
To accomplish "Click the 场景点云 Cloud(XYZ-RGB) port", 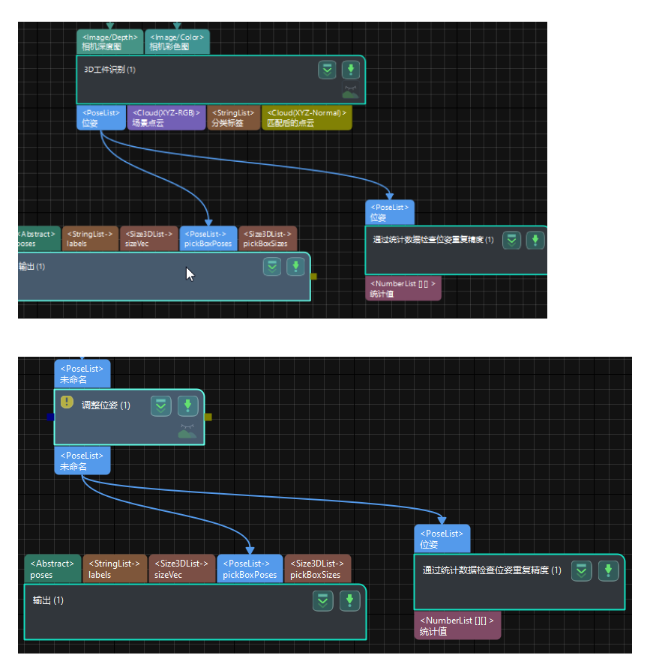I will pos(166,117).
